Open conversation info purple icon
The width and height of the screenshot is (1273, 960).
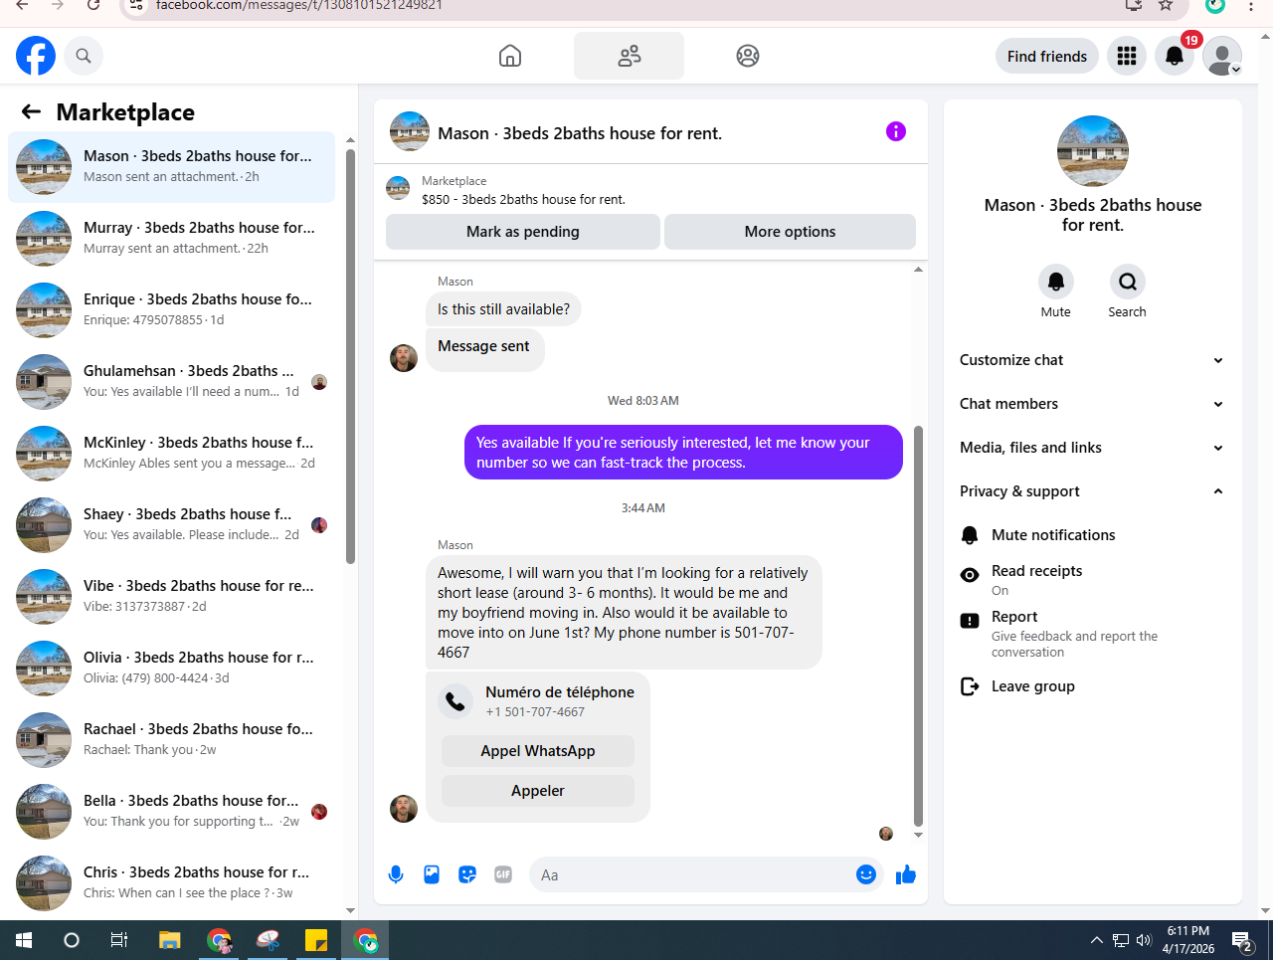pos(896,131)
